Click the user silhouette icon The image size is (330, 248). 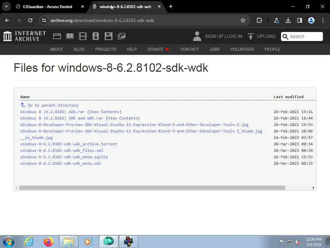[x=197, y=36]
